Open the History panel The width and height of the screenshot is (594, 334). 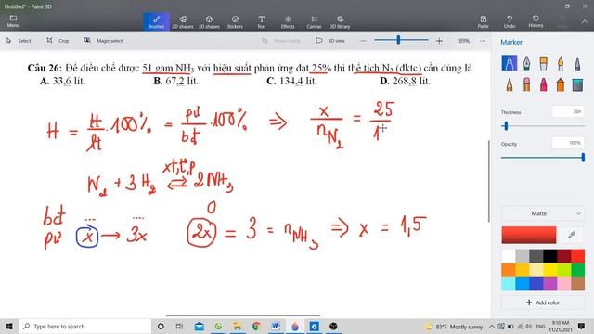[536, 21]
